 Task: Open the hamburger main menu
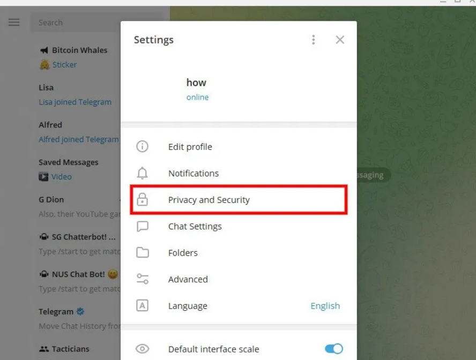(x=13, y=22)
